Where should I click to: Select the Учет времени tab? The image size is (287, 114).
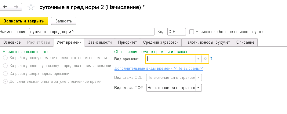[x=69, y=42]
